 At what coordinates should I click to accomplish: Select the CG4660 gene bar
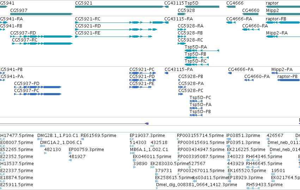(x=250, y=14)
